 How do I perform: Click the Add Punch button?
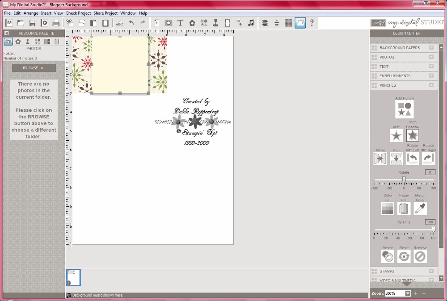click(404, 109)
